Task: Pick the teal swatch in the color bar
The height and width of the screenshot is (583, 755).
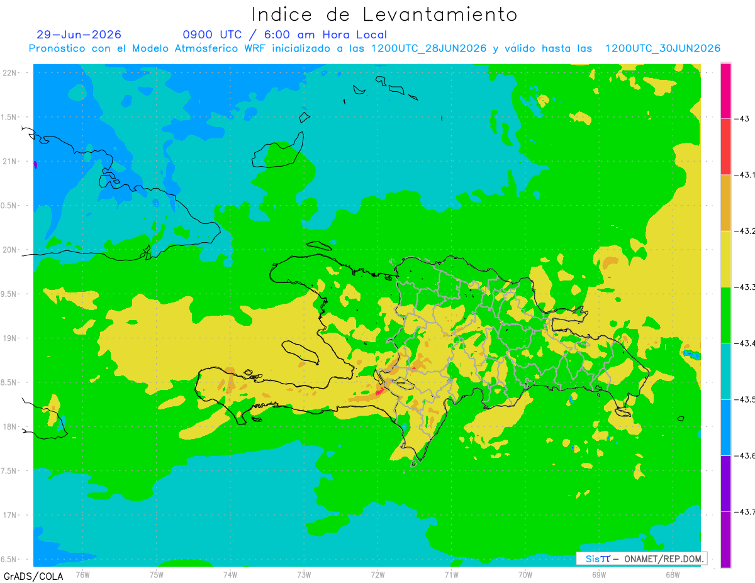Action: (x=725, y=371)
